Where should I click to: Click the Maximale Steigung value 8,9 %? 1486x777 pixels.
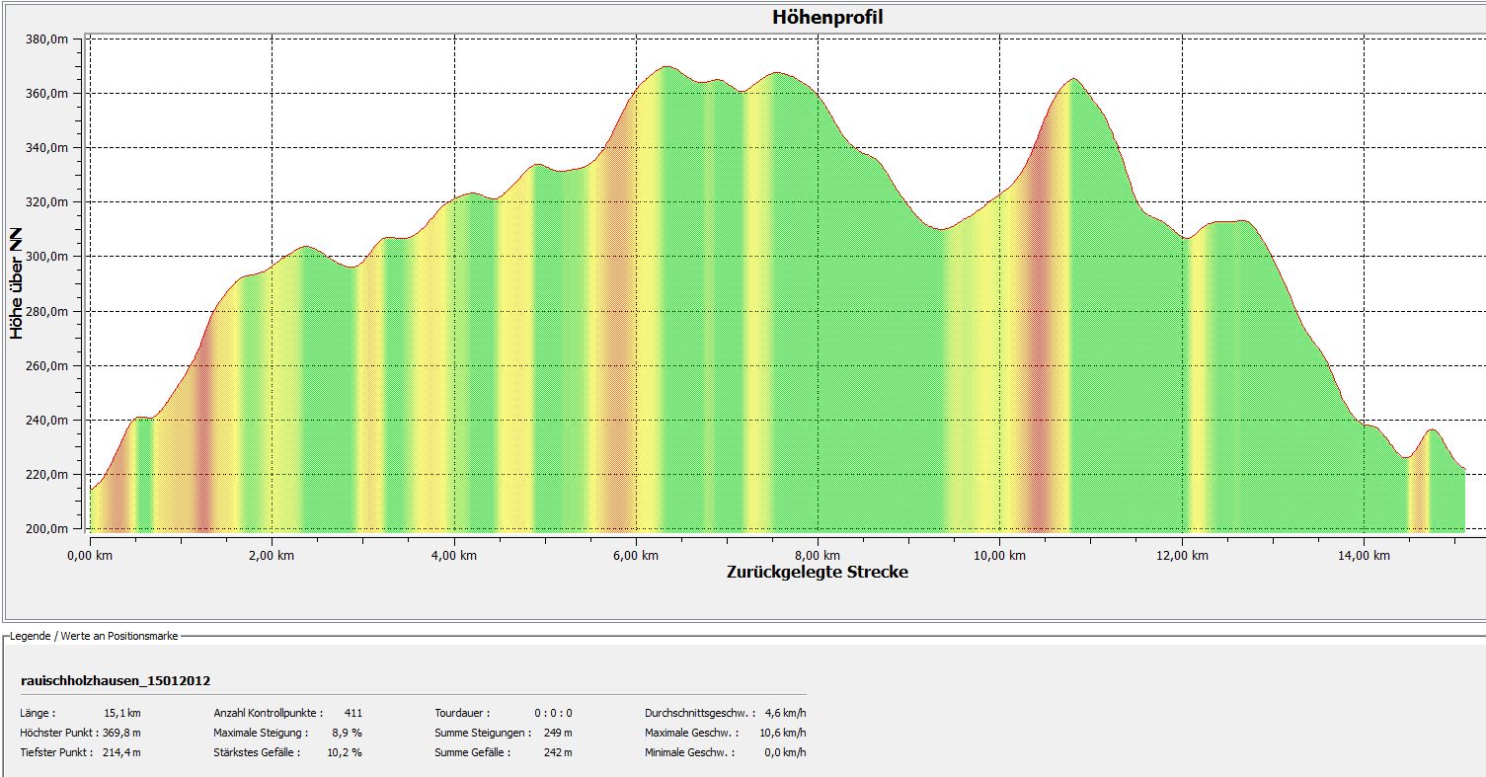coord(344,733)
